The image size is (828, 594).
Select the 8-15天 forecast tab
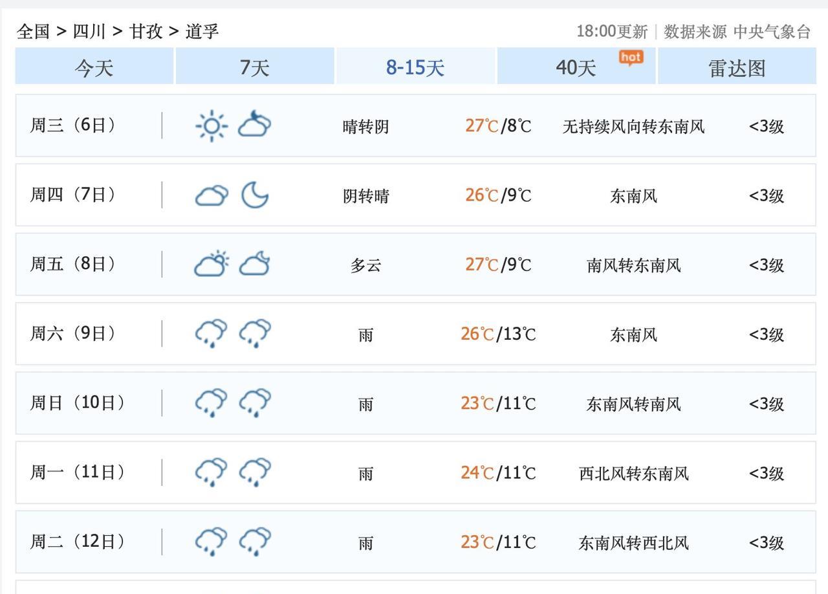[x=415, y=67]
